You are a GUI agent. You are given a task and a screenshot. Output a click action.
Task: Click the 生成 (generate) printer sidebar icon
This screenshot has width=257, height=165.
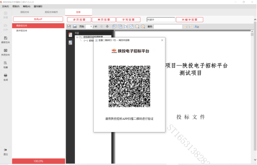(x=5, y=77)
